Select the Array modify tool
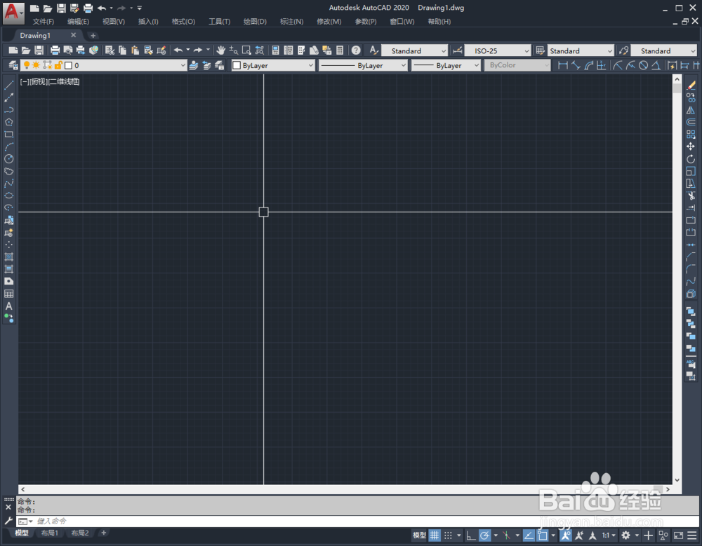 (x=691, y=134)
